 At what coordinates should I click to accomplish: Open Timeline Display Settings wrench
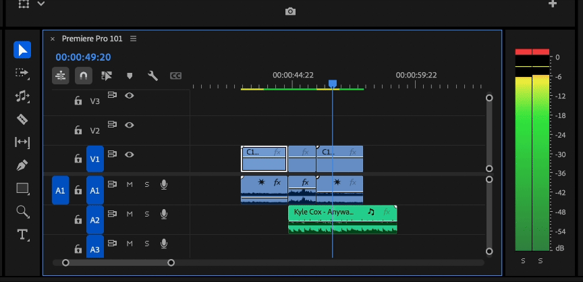(152, 76)
